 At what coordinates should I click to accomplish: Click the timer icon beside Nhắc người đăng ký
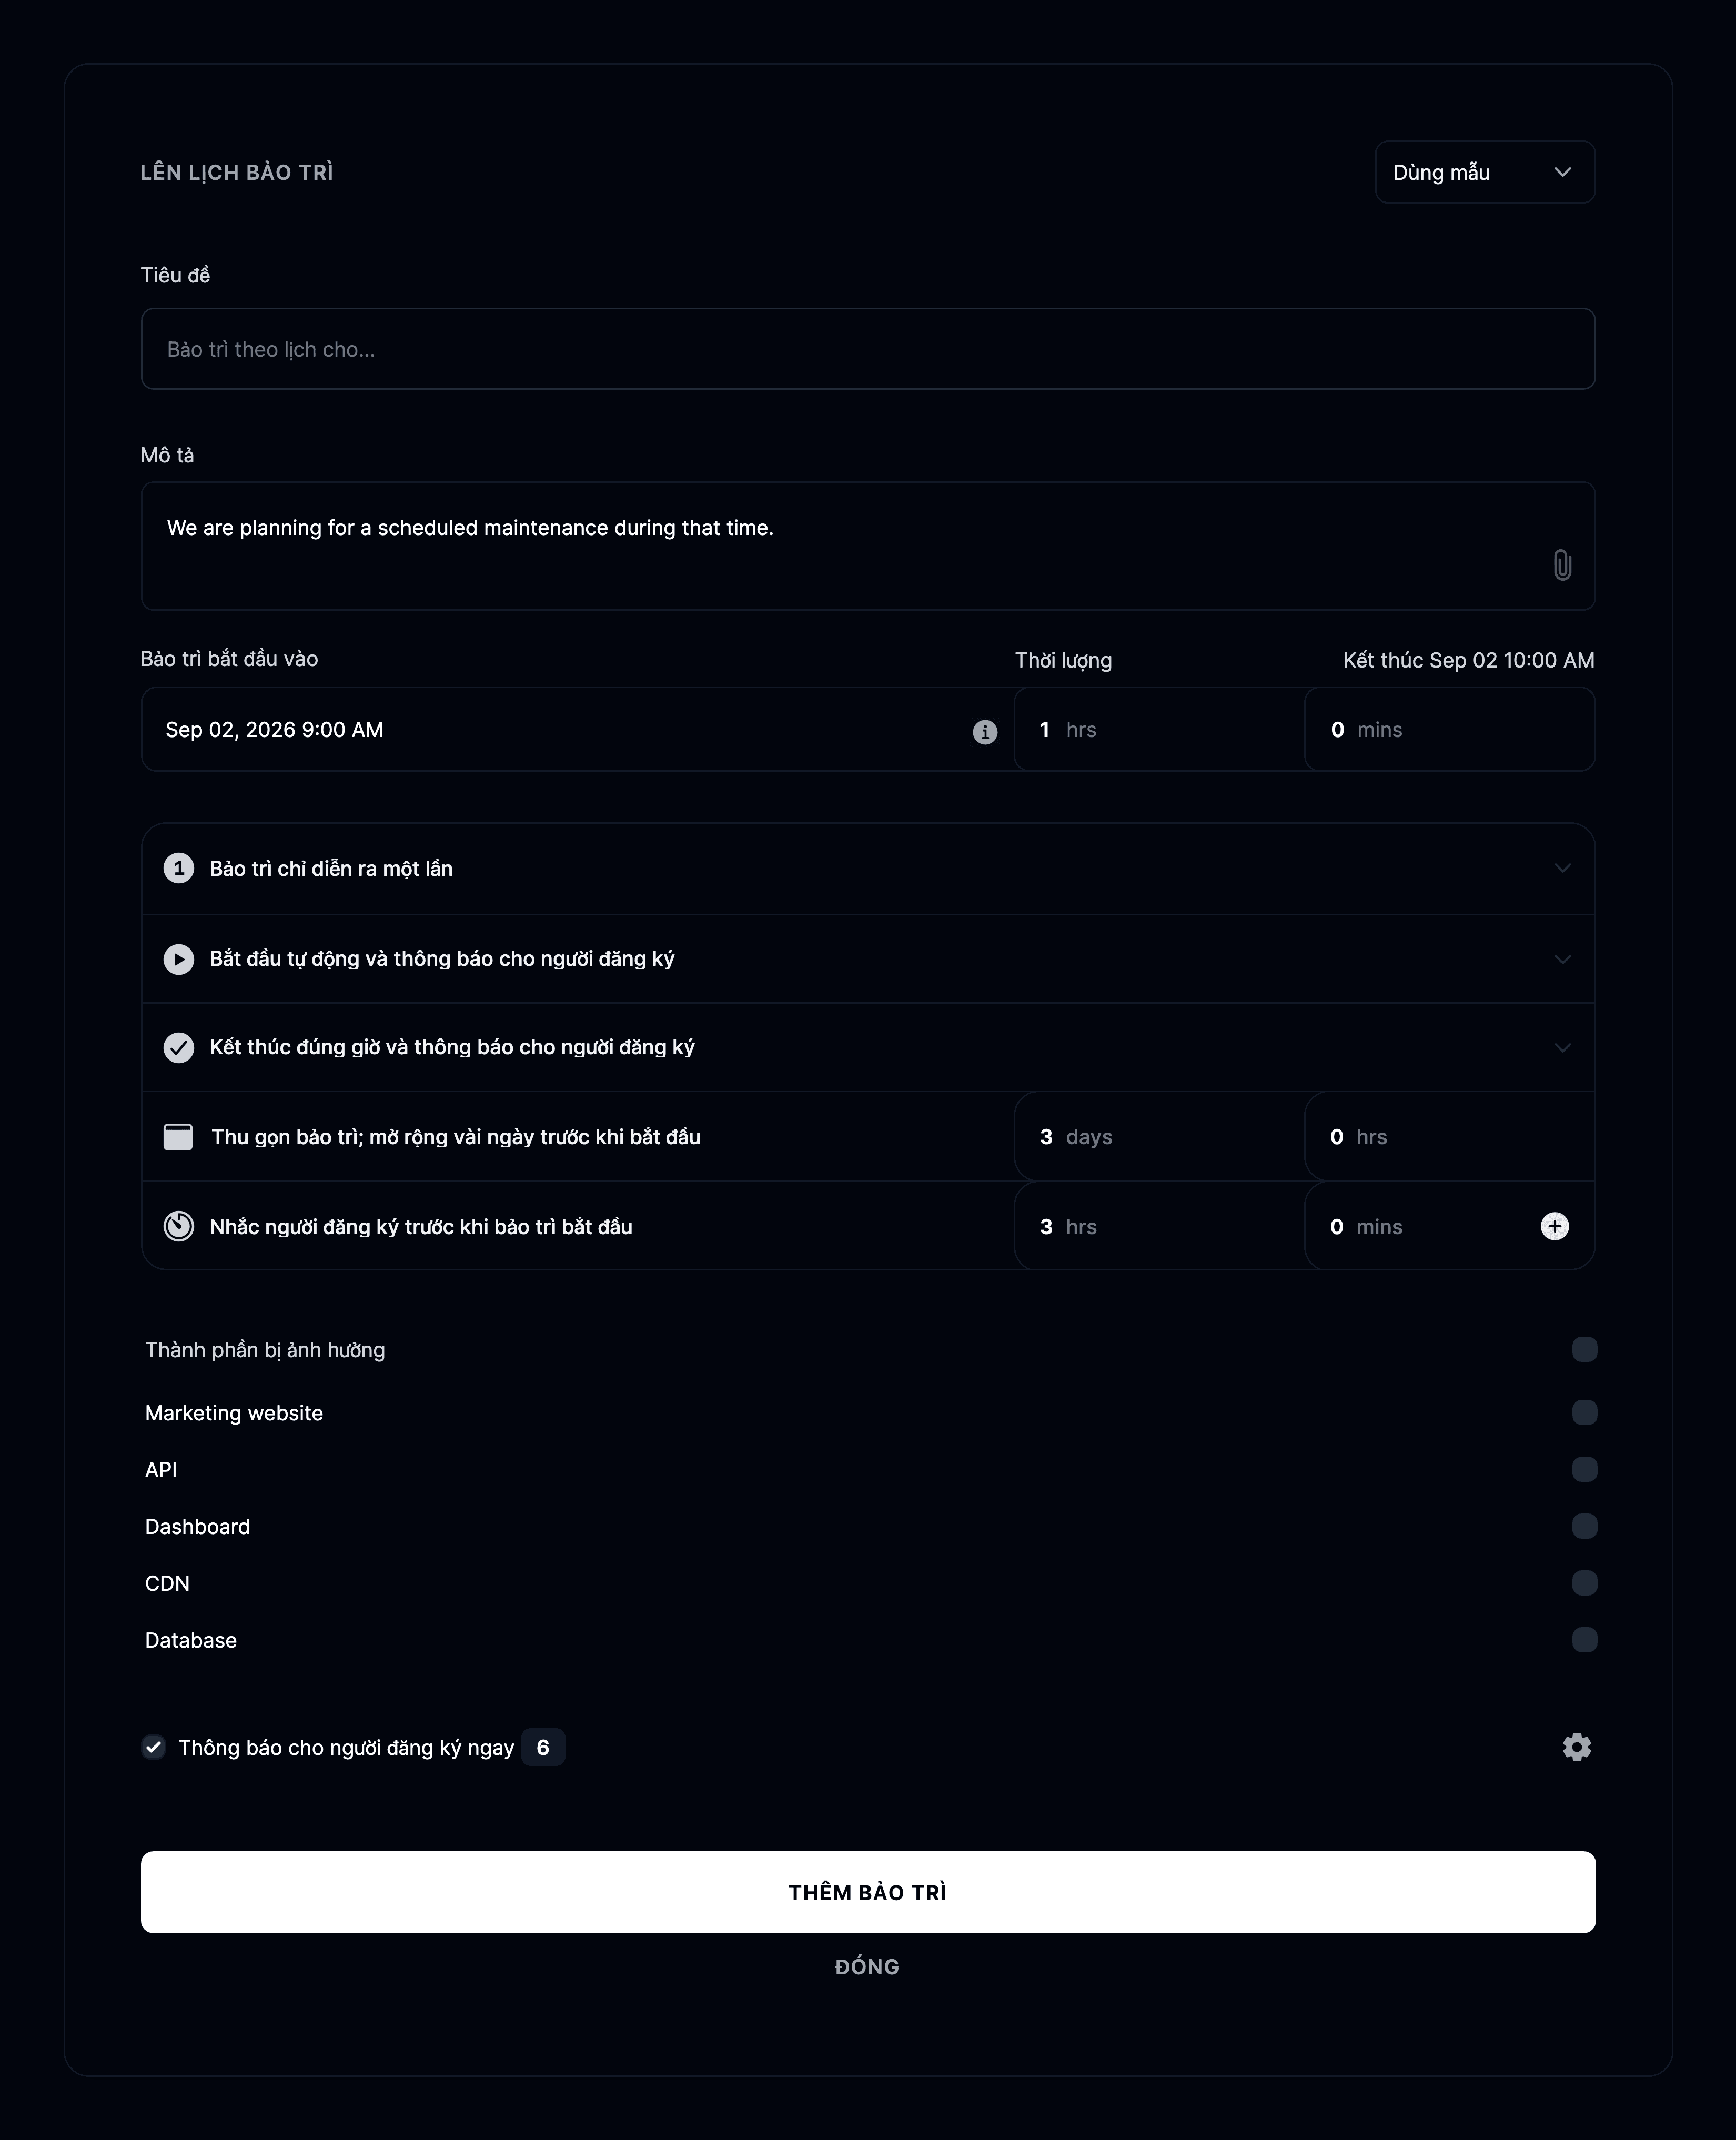click(x=179, y=1226)
